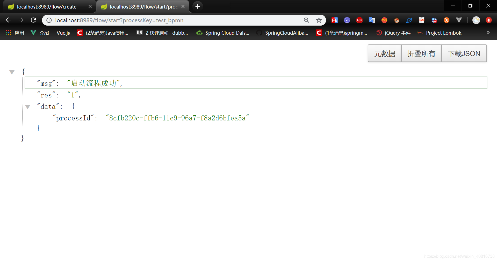Show more bookmarks with the double chevron

[488, 33]
